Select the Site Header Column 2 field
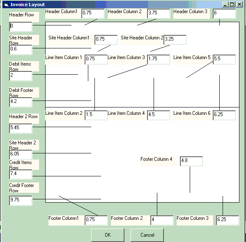The width and height of the screenshot is (246, 242). 175,40
